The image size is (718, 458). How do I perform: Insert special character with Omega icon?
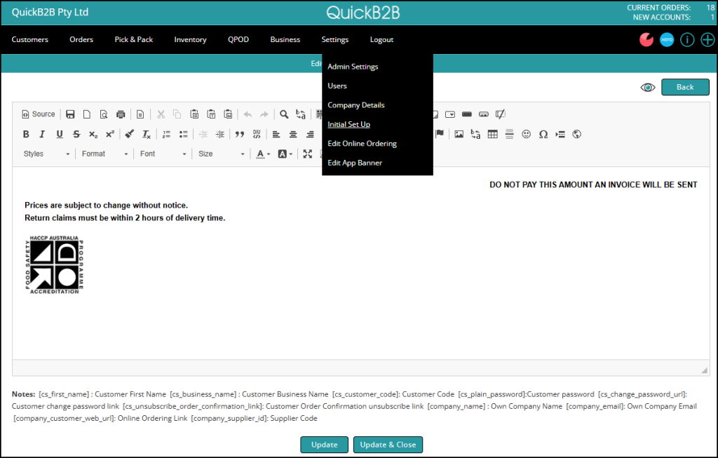tap(543, 134)
